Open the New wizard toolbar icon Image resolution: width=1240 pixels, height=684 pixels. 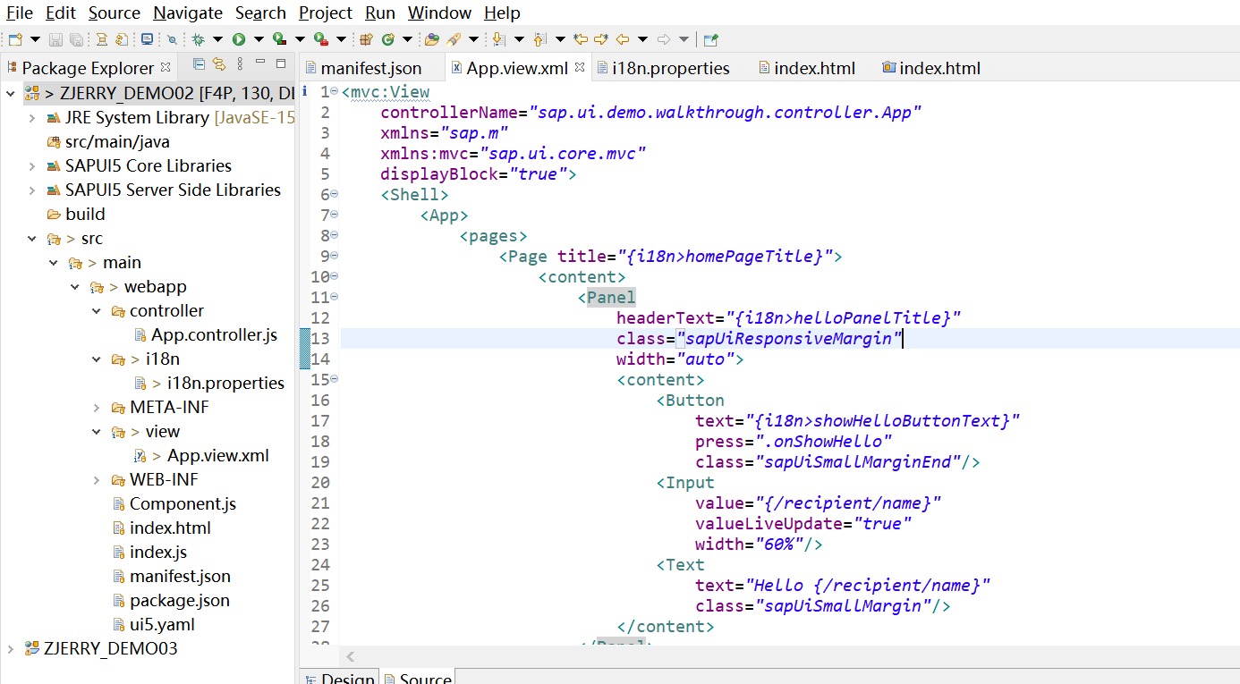click(14, 38)
